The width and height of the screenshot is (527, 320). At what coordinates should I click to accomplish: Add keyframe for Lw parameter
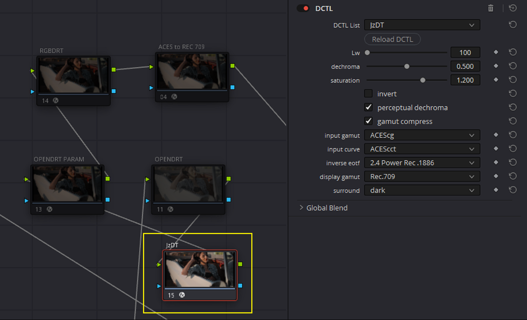pyautogui.click(x=496, y=52)
